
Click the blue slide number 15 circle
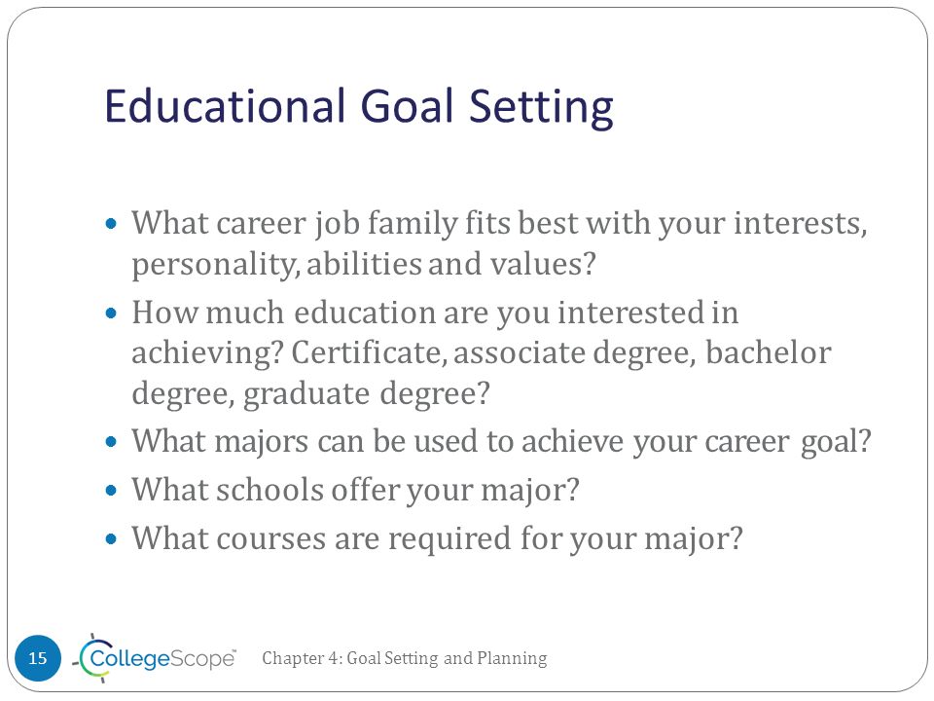38,658
